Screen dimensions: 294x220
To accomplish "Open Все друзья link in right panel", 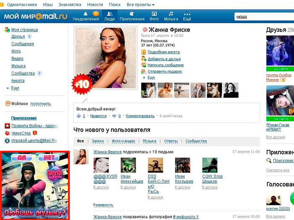I will coord(276,137).
